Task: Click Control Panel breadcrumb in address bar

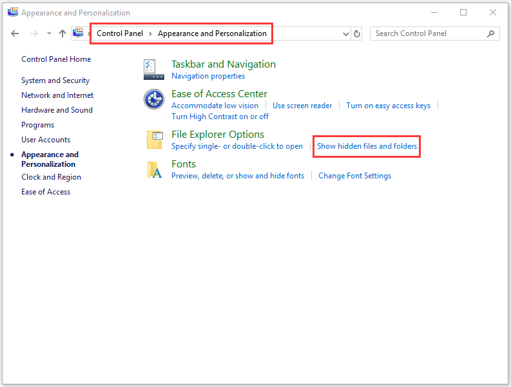Action: tap(120, 33)
